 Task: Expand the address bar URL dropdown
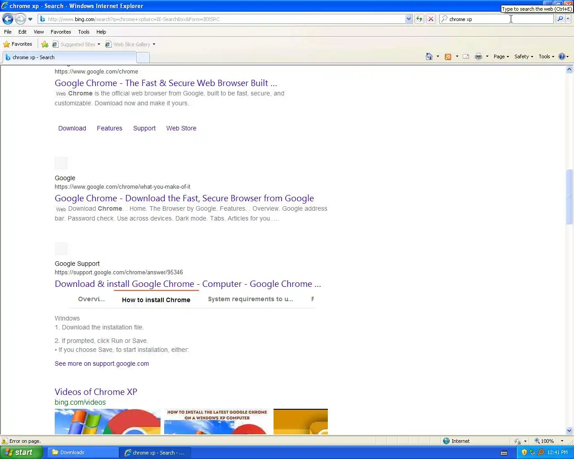[x=409, y=19]
